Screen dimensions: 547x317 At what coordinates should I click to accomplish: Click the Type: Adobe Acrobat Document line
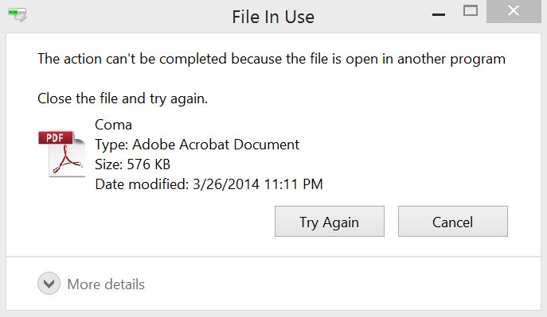197,145
